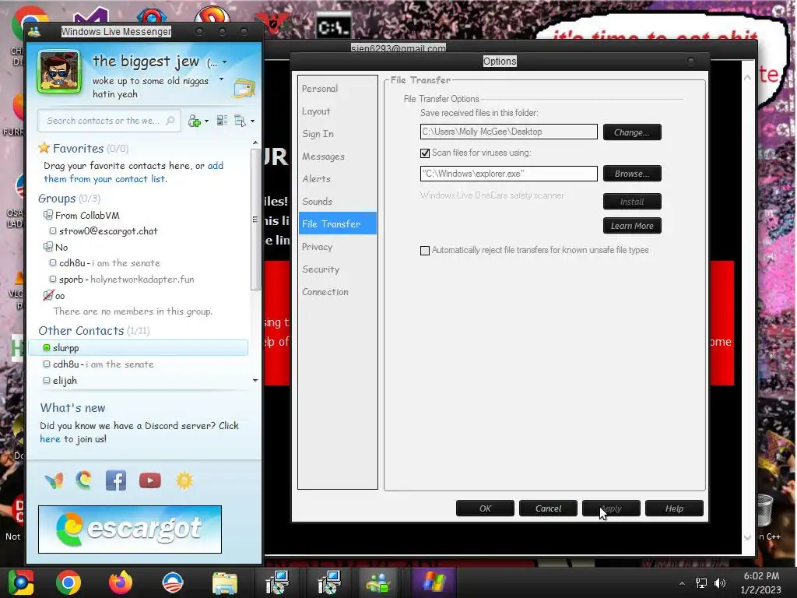
Task: Click the network tray icon
Action: pyautogui.click(x=701, y=582)
